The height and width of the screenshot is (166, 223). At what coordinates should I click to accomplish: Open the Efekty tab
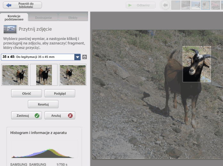[73, 18]
